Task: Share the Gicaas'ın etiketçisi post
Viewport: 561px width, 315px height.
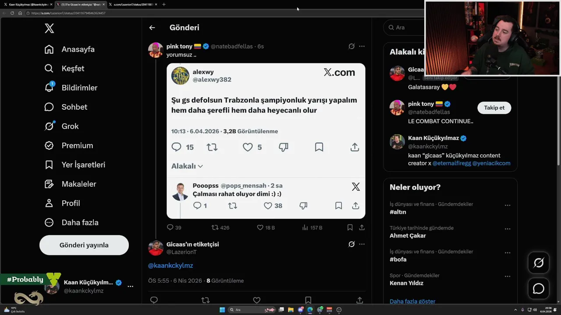Action: tap(359, 300)
